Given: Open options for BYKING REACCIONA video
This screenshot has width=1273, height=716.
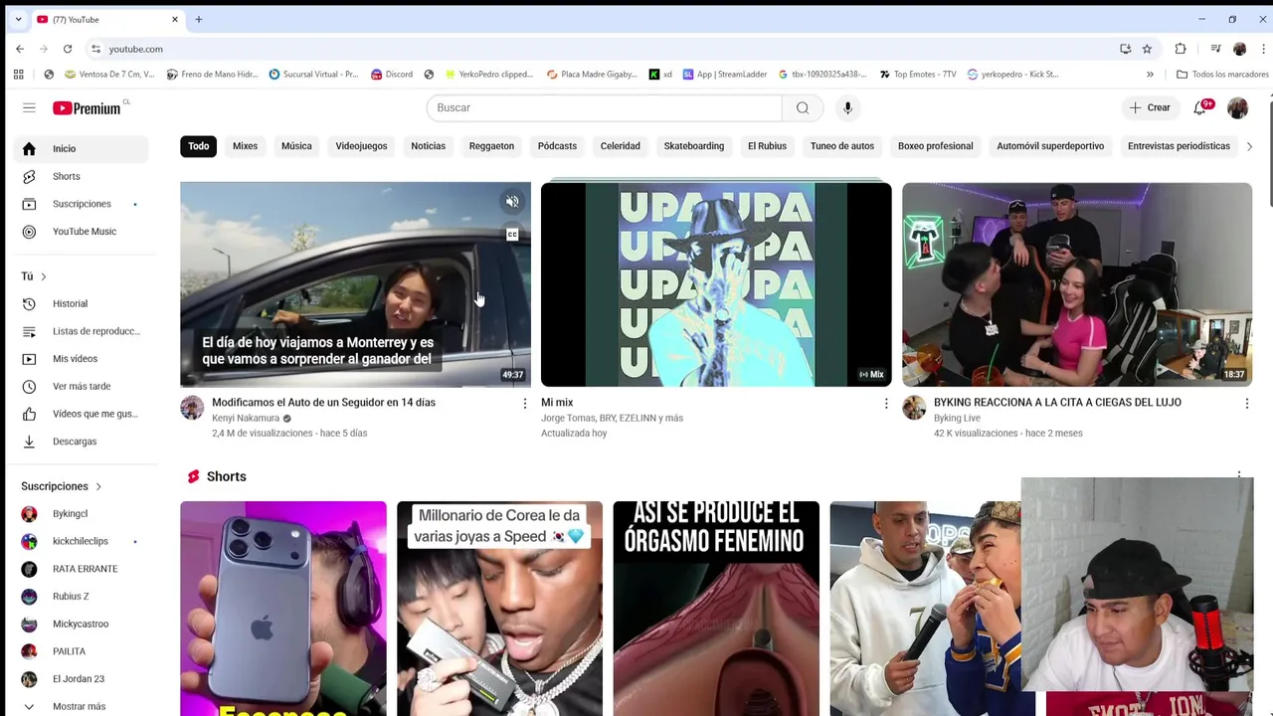Looking at the screenshot, I should [x=1247, y=403].
